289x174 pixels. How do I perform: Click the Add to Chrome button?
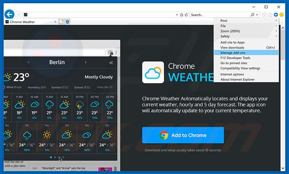(183, 135)
